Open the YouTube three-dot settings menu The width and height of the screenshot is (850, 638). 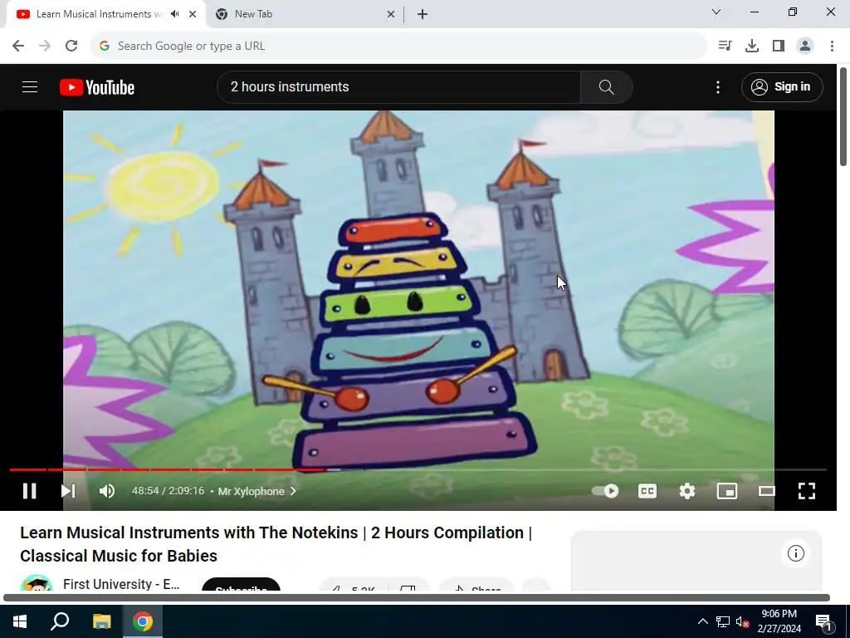point(718,86)
